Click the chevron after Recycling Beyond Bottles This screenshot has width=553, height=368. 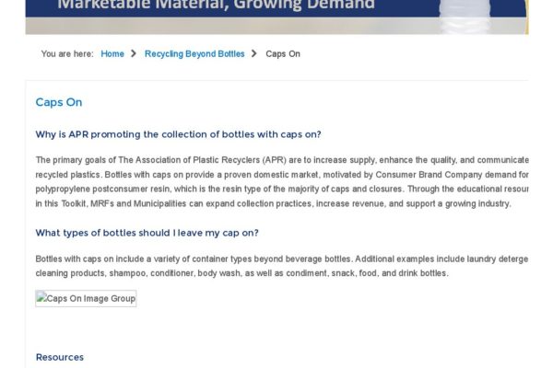coord(254,54)
